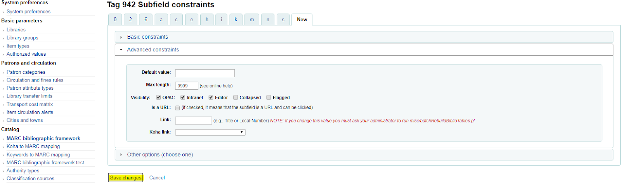
Task: Switch to subfield tab e
Action: [191, 19]
